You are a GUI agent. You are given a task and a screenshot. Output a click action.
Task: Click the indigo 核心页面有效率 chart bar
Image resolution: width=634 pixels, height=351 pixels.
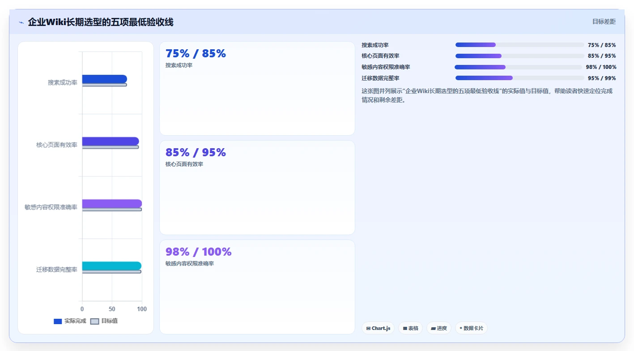(x=111, y=141)
